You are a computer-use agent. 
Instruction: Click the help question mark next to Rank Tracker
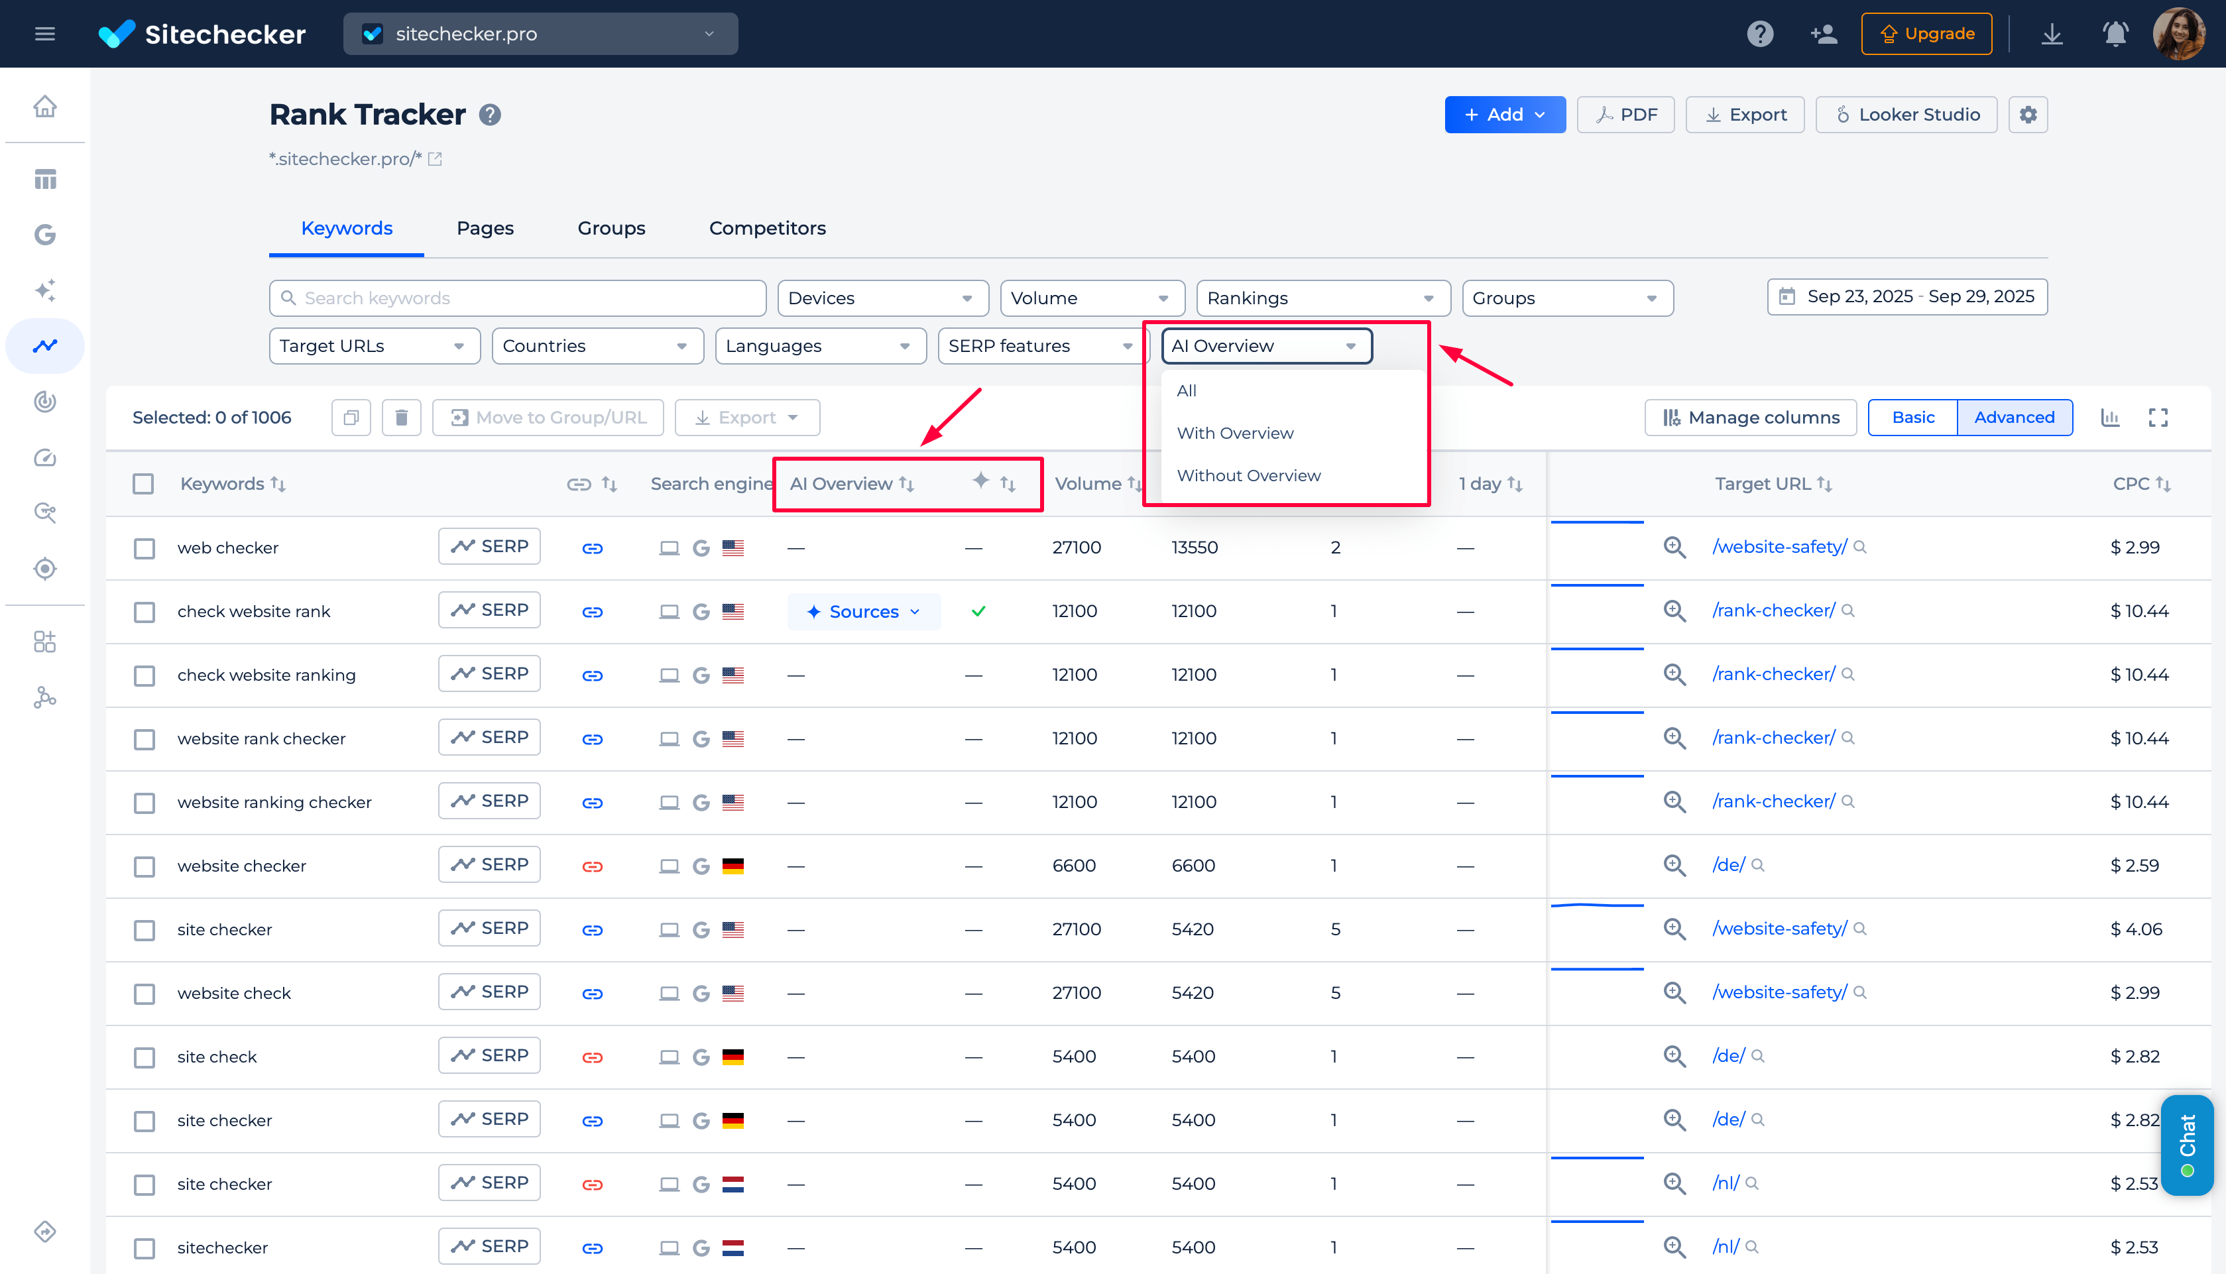pos(489,114)
